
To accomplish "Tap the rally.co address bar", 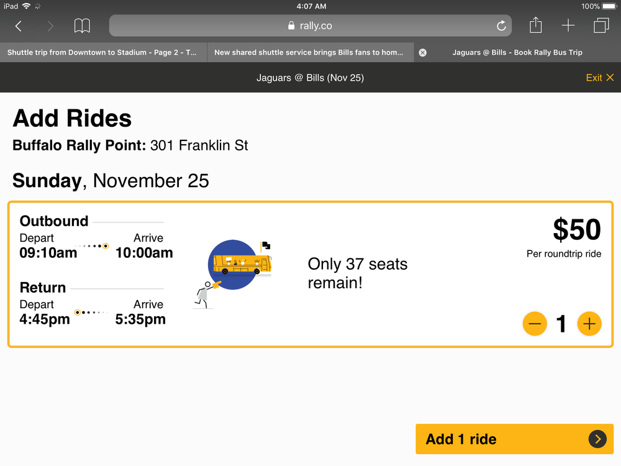I will (x=310, y=25).
